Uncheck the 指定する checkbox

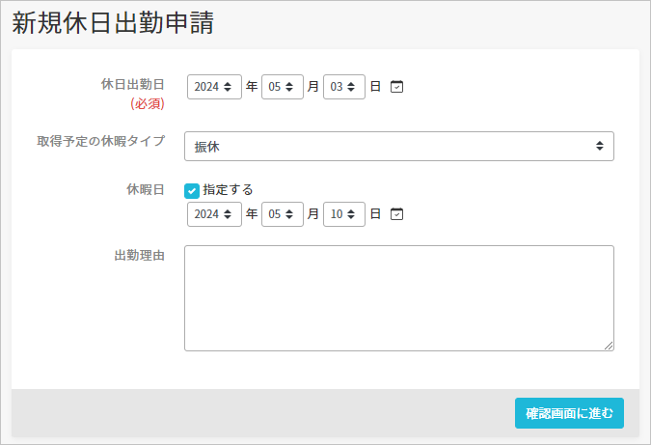pyautogui.click(x=192, y=191)
